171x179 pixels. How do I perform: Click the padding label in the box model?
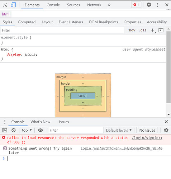(x=71, y=90)
